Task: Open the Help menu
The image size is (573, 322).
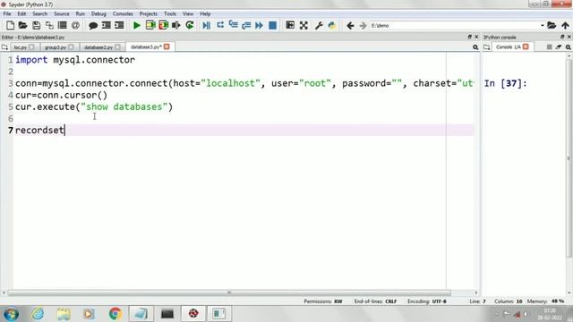Action: tap(205, 14)
